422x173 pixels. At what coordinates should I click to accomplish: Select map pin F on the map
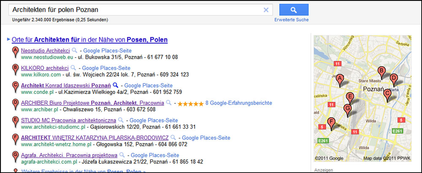[x=332, y=123]
